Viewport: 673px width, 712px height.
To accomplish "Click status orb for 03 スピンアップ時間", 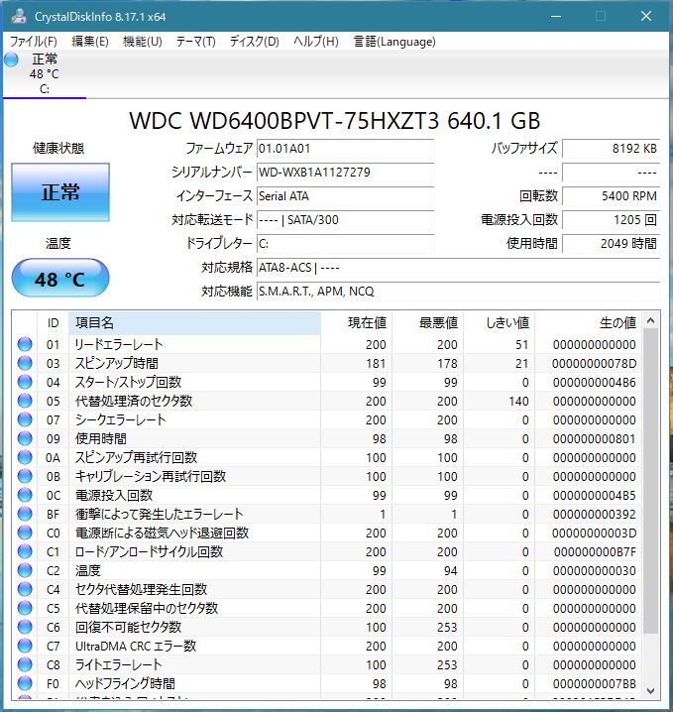I will click(25, 363).
